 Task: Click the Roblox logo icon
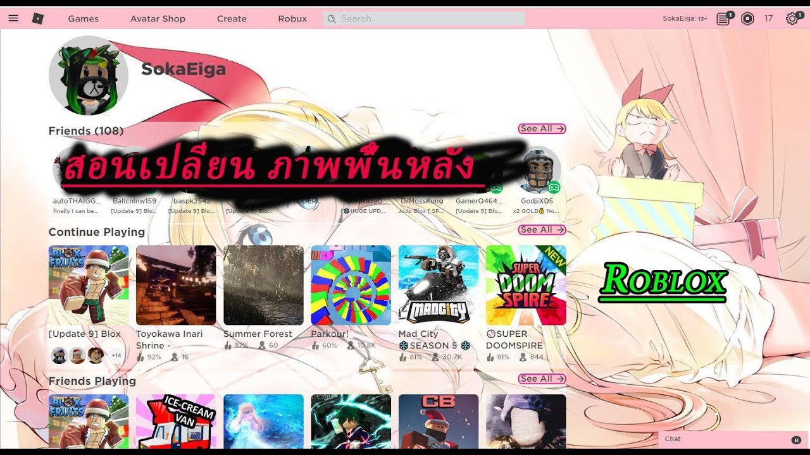tap(38, 18)
